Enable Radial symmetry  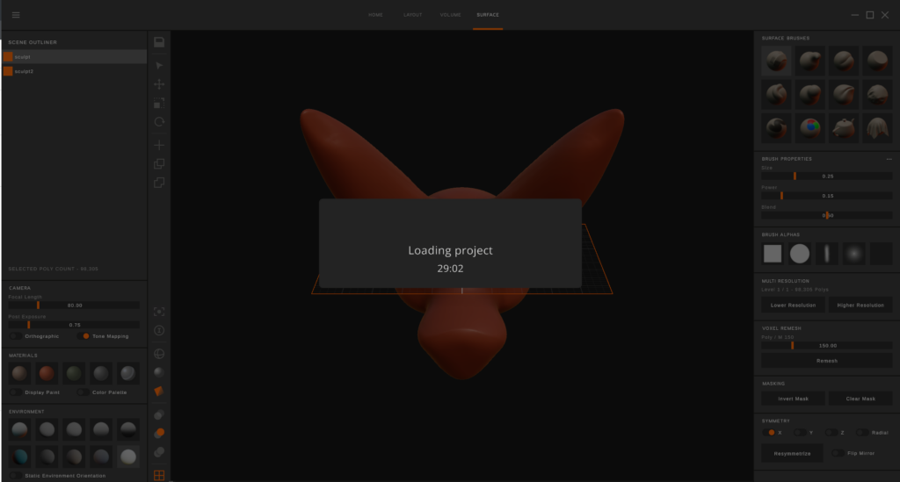click(x=862, y=432)
